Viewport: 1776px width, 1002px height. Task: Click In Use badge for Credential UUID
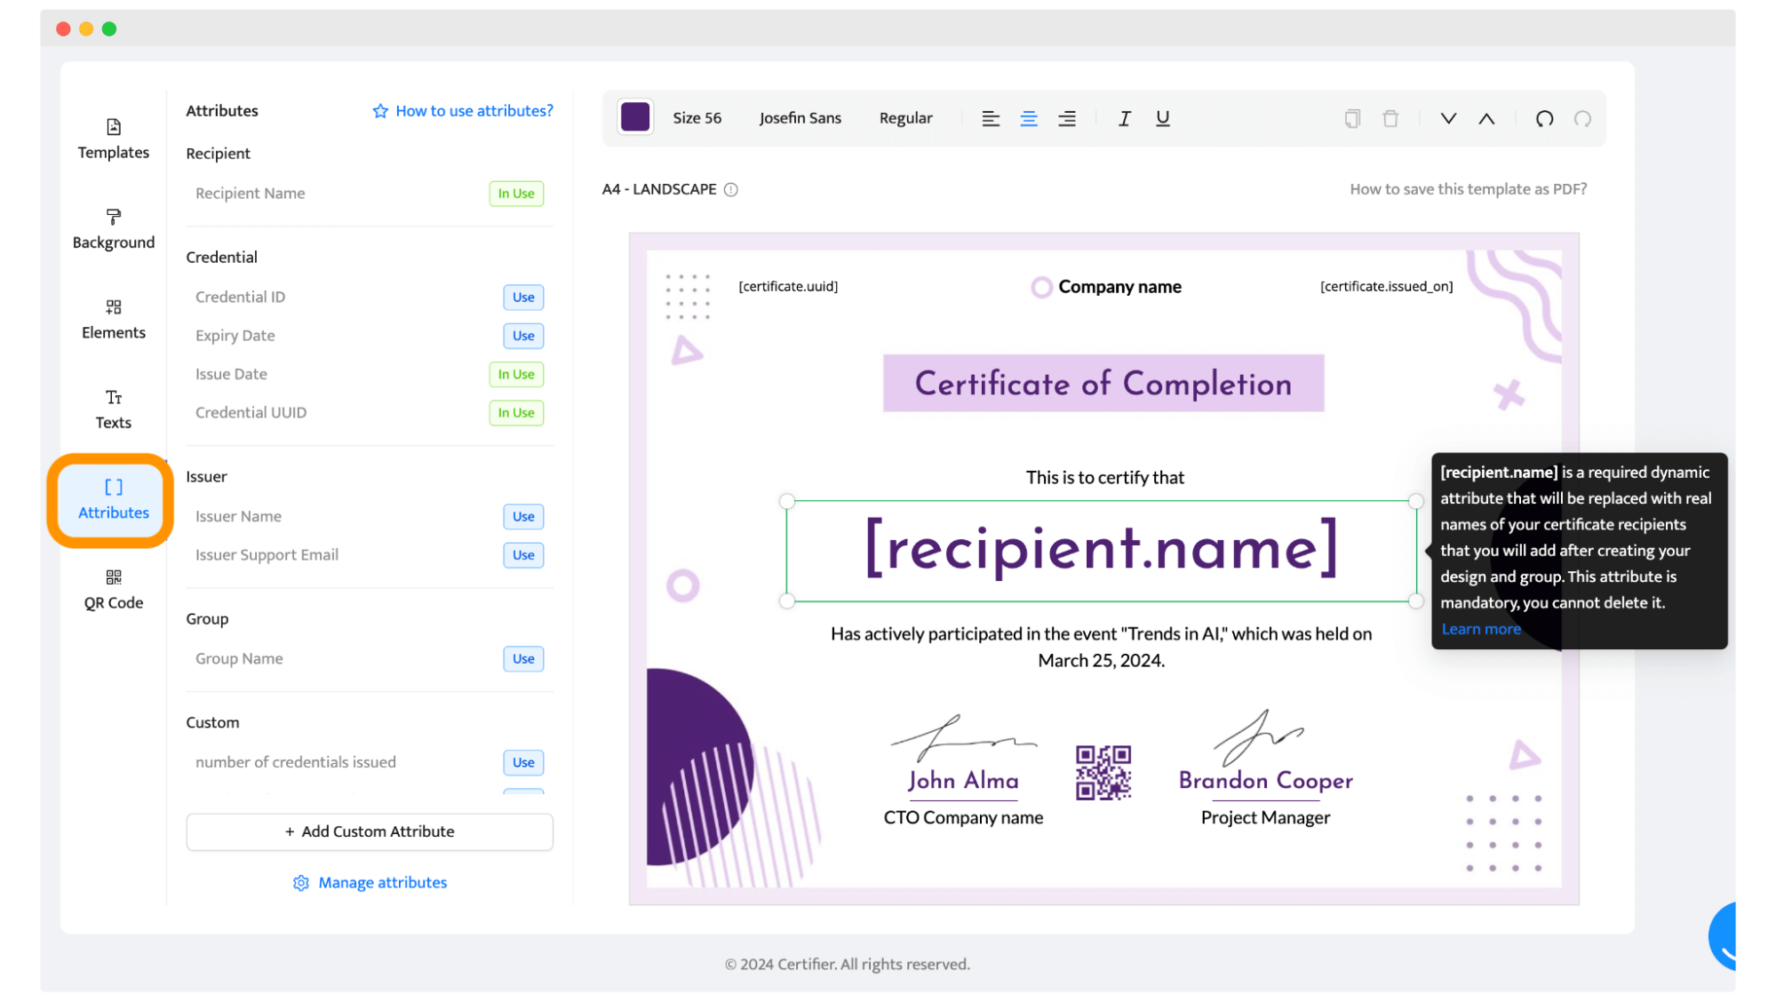point(516,413)
